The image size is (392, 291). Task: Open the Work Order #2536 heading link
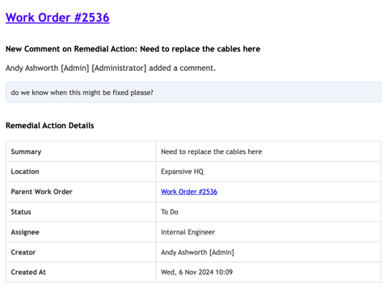point(57,18)
